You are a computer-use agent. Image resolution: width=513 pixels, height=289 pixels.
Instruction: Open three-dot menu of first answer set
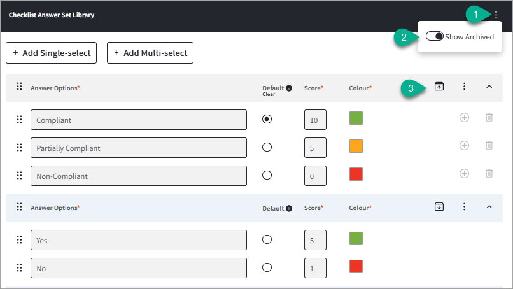(x=464, y=87)
